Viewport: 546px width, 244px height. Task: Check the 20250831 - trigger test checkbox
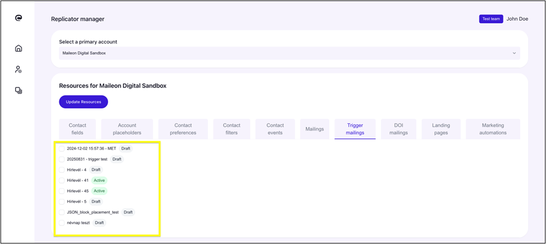tap(62, 159)
